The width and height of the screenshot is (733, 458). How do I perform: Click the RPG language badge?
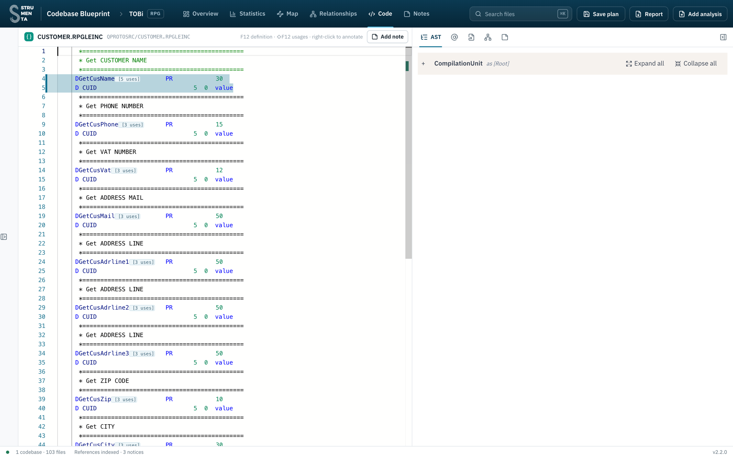coord(155,14)
